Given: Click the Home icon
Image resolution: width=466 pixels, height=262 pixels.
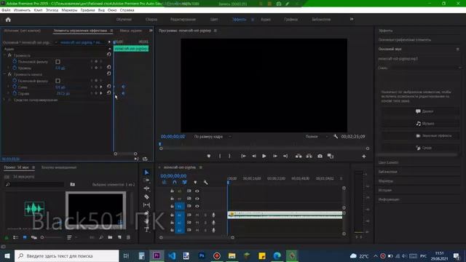Looking at the screenshot, I should tap(8, 20).
